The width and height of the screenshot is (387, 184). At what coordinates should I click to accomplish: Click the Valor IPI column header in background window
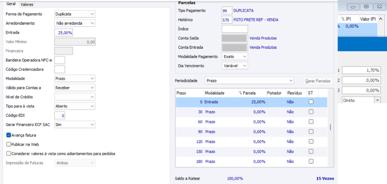[368, 19]
